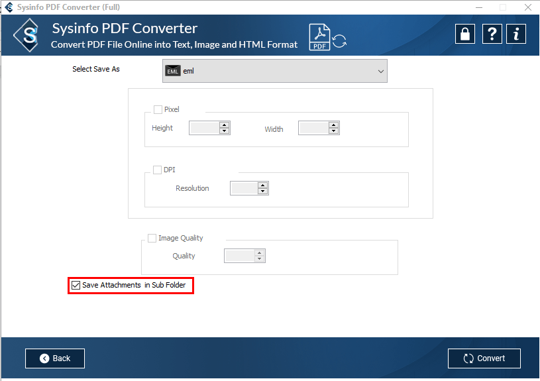Click the Width value field
This screenshot has width=540, height=381.
click(313, 128)
